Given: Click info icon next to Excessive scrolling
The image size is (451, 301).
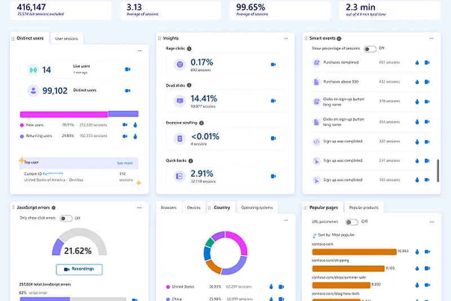Looking at the screenshot, I should coord(202,123).
